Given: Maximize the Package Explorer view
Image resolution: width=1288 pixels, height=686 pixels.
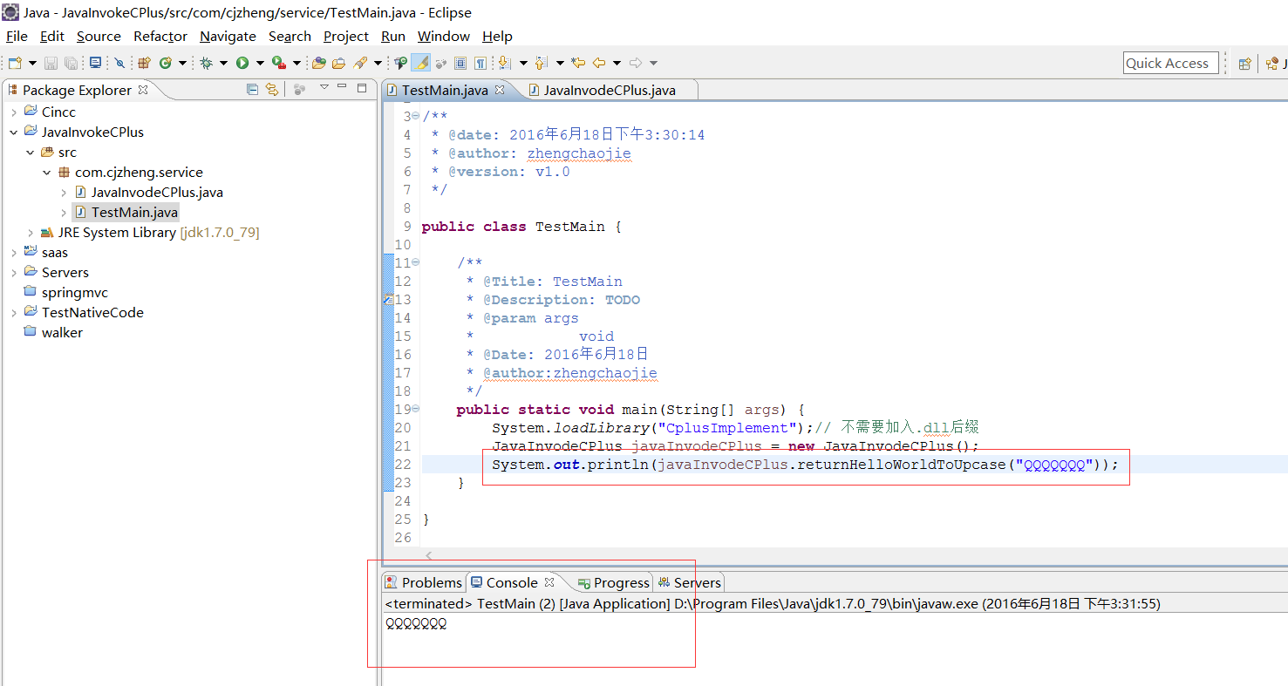Looking at the screenshot, I should [x=363, y=88].
